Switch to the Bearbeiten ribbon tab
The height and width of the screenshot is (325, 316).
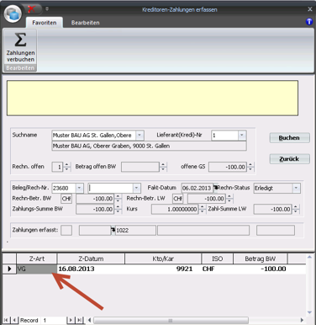85,23
